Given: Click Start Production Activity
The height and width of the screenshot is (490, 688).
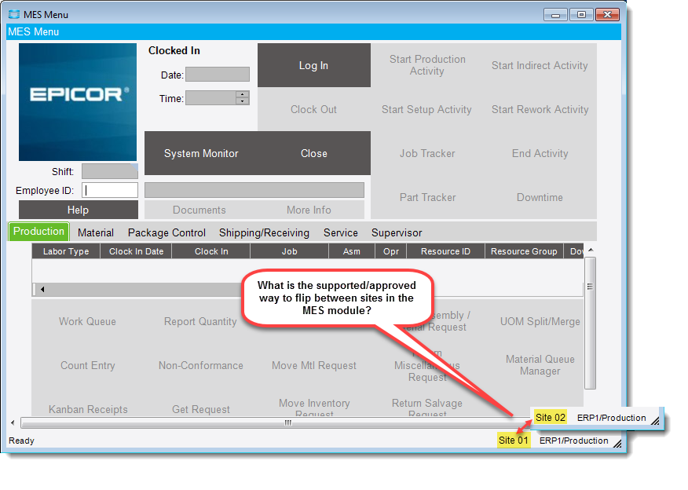Looking at the screenshot, I should click(x=427, y=65).
